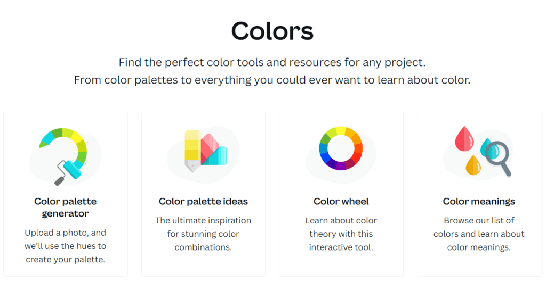Click the magnifying glass over teal droplet
Viewport: 546px width, 282px height.
point(497,156)
